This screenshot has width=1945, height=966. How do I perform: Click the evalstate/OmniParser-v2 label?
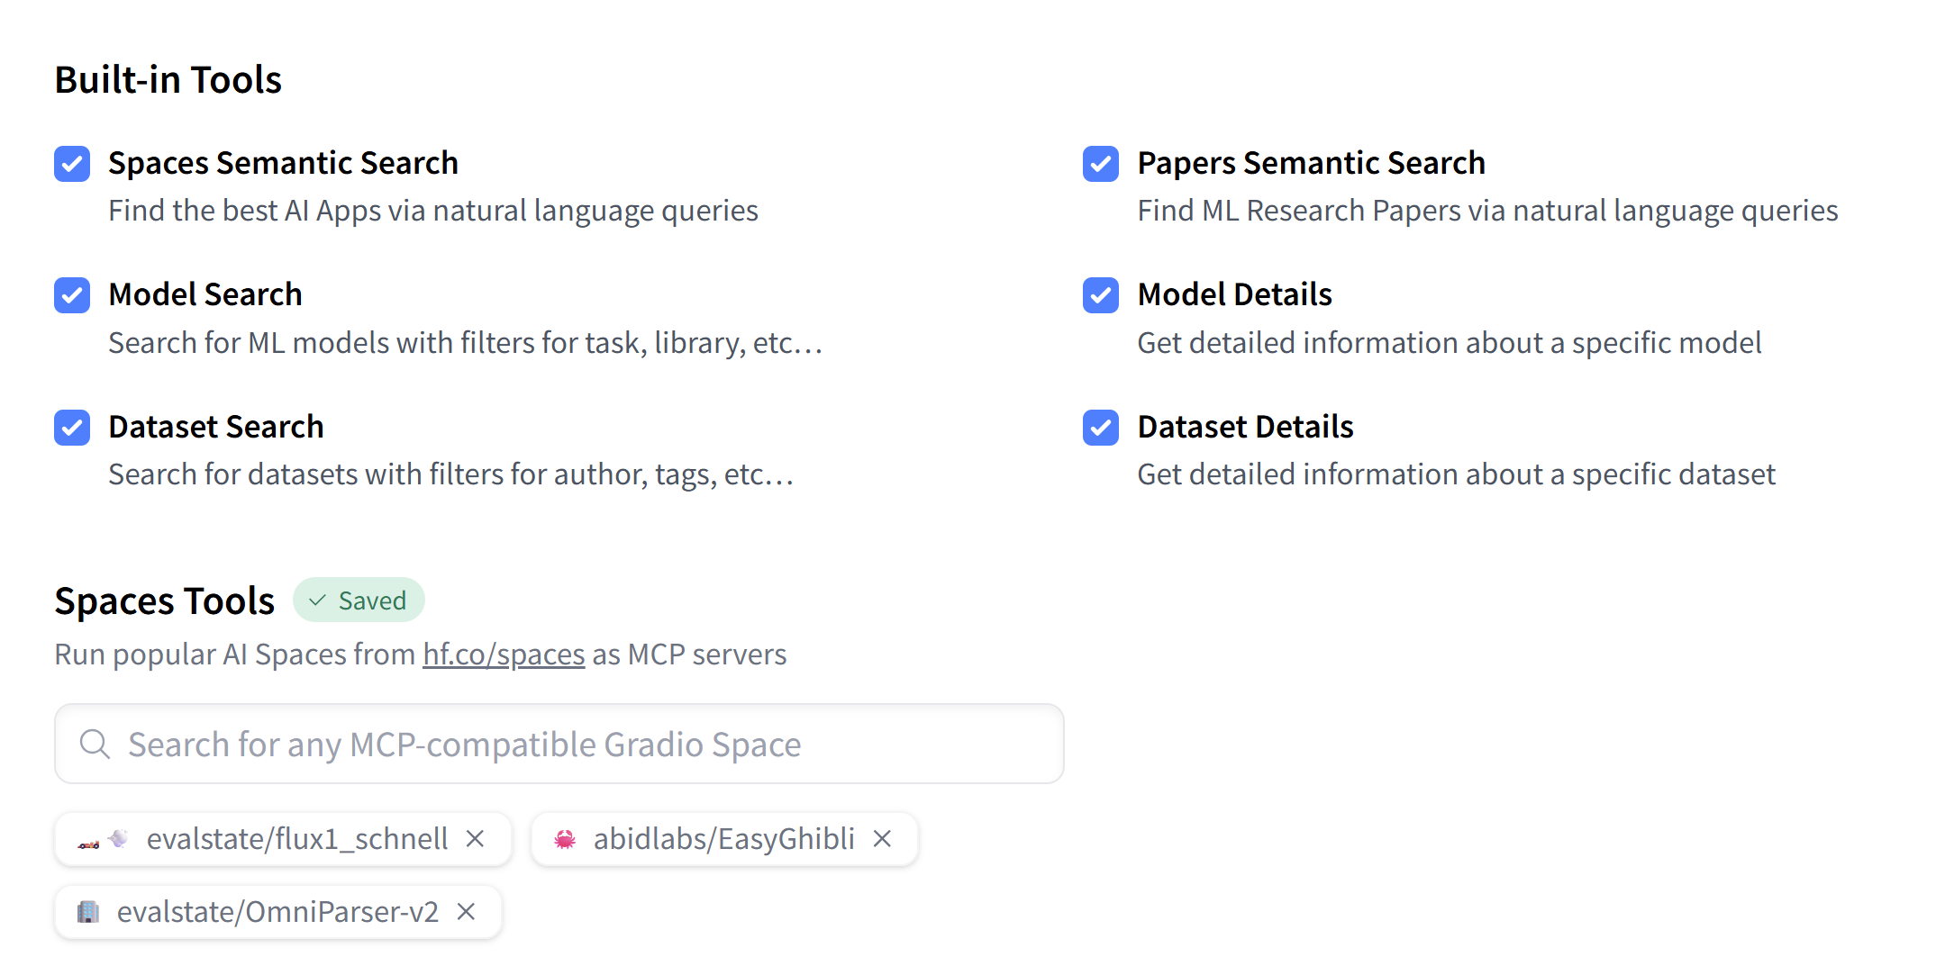277,912
